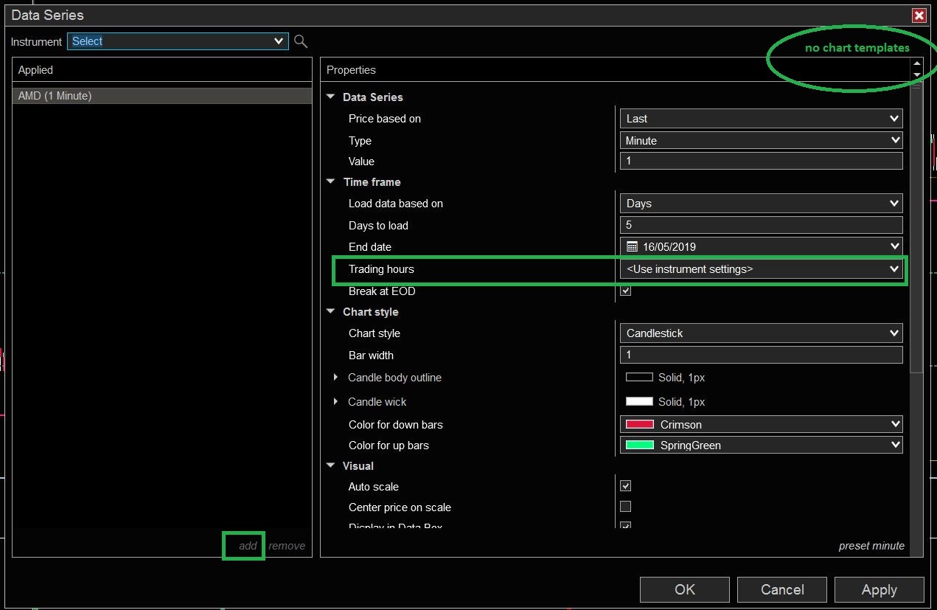937x610 pixels.
Task: Close the Data Series dialog
Action: pos(919,15)
